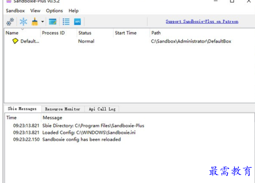Image resolution: width=255 pixels, height=183 pixels.
Task: Click the Normal status cell
Action: pos(86,41)
